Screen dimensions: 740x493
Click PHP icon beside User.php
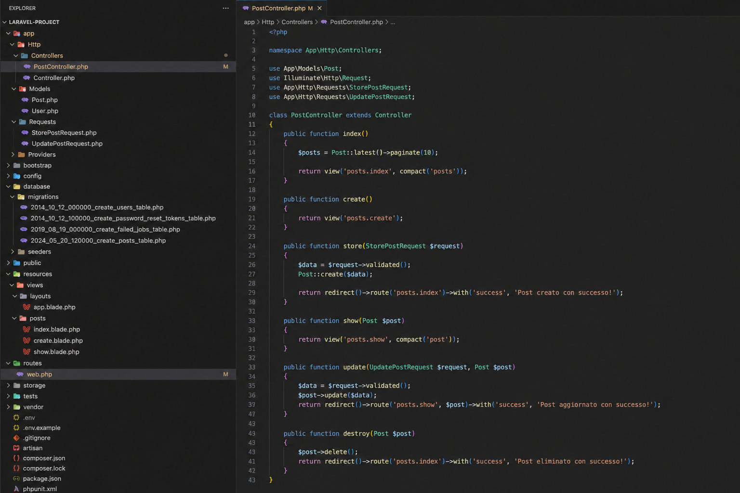[x=25, y=111]
